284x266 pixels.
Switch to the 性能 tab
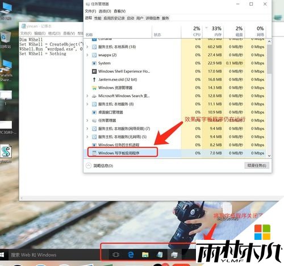point(98,18)
